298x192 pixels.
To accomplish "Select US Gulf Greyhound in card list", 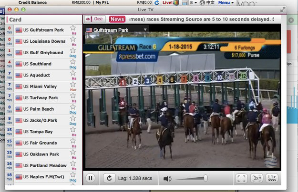I will (x=43, y=53).
